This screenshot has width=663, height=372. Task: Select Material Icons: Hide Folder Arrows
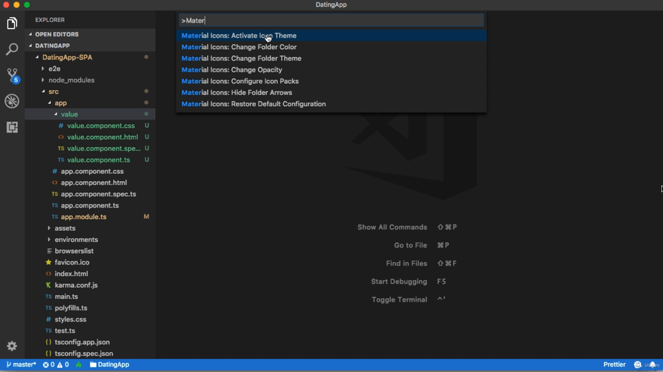(331, 93)
